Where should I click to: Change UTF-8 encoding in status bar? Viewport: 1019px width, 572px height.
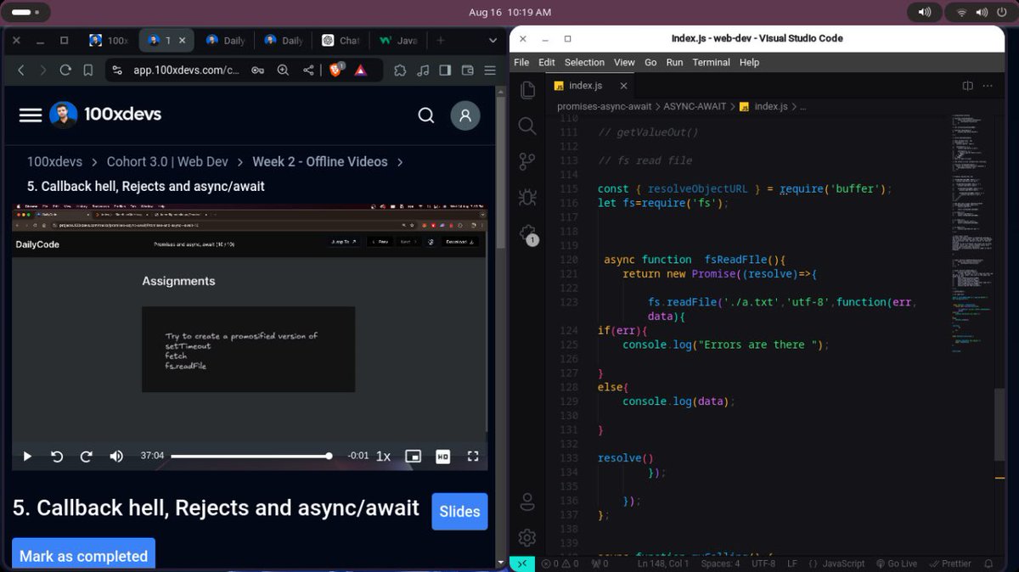point(763,564)
